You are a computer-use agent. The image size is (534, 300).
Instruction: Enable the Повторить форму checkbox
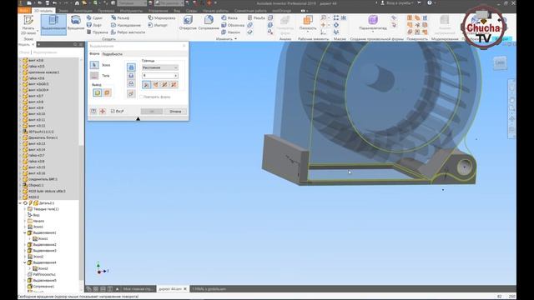(141, 97)
